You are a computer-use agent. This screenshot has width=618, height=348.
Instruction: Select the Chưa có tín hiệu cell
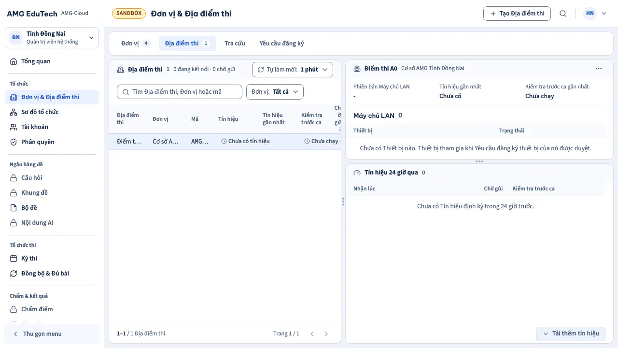pyautogui.click(x=245, y=142)
